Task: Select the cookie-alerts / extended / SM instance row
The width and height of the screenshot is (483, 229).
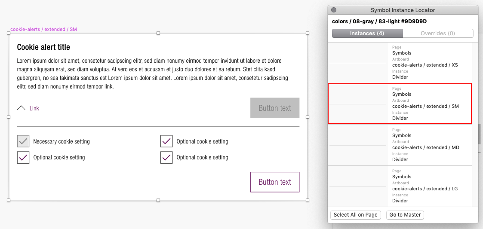Action: 400,104
